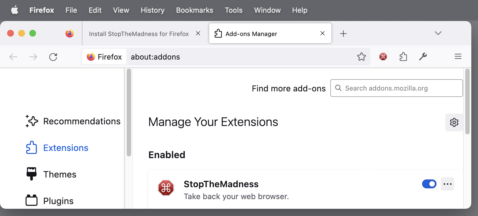The height and width of the screenshot is (216, 478).
Task: Close the Add-ons Manager tab
Action: (322, 34)
